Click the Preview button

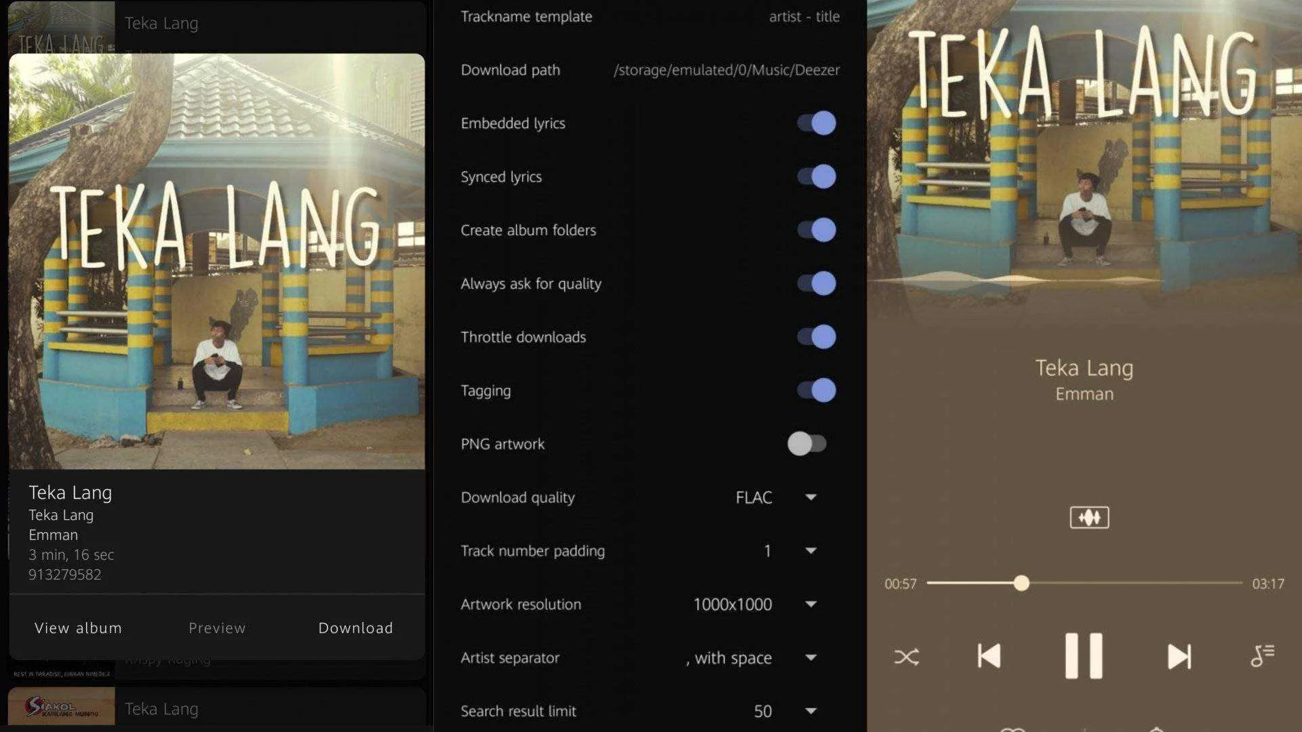(x=217, y=628)
